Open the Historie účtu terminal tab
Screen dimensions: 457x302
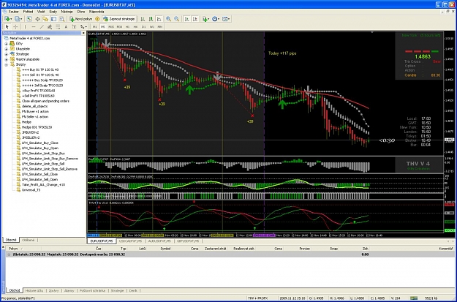(34, 290)
